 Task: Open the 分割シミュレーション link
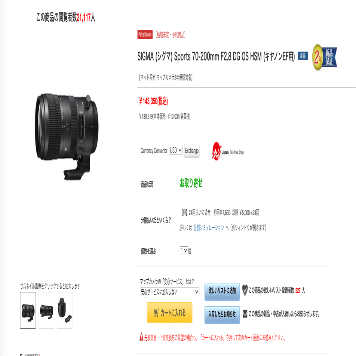[x=208, y=228]
